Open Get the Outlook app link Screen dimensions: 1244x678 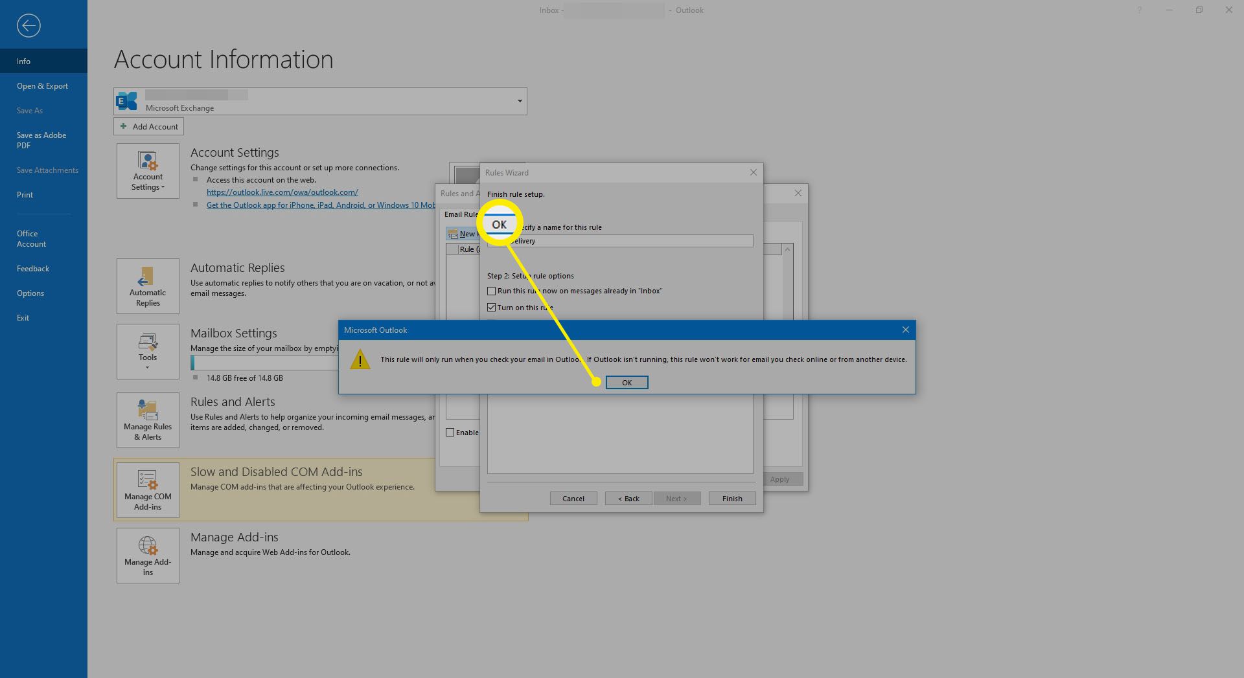pyautogui.click(x=321, y=205)
